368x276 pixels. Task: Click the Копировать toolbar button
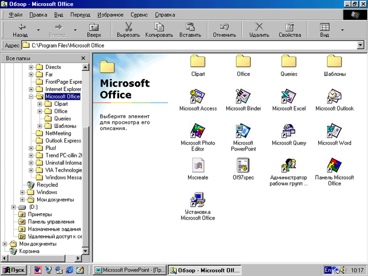pos(159,30)
